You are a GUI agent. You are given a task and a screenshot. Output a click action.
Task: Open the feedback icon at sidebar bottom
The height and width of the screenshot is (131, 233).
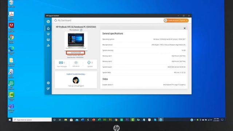48,89
